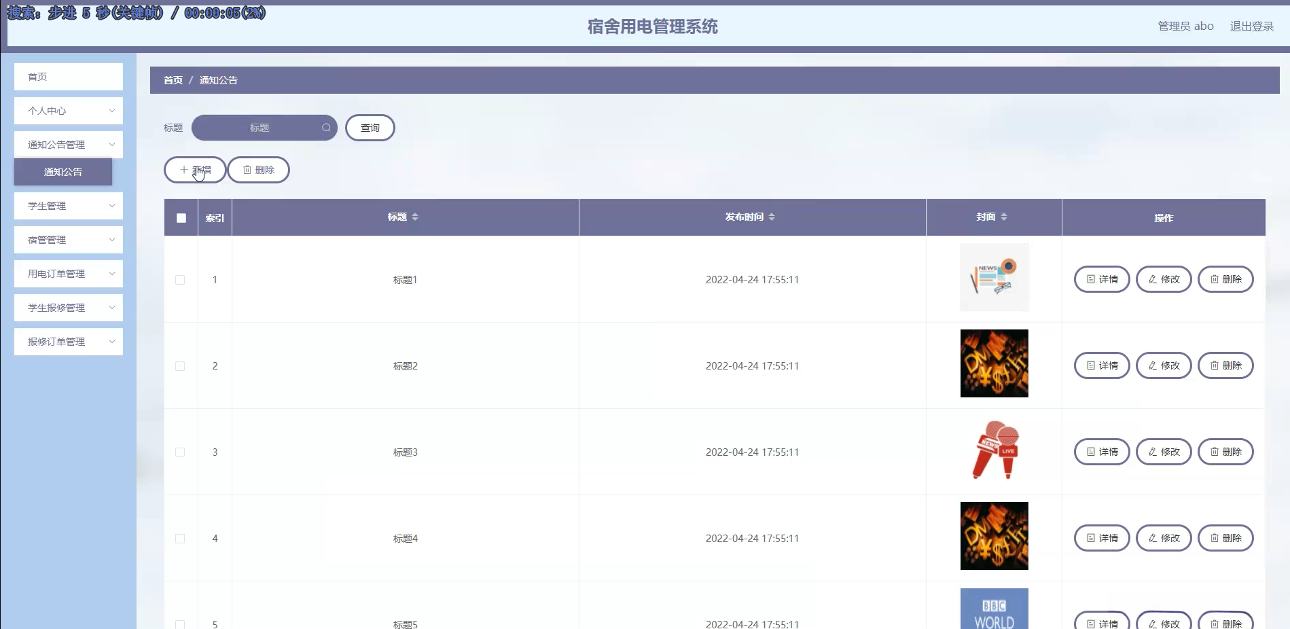1290x629 pixels.
Task: Click 修改 for 标题3
Action: (x=1164, y=452)
